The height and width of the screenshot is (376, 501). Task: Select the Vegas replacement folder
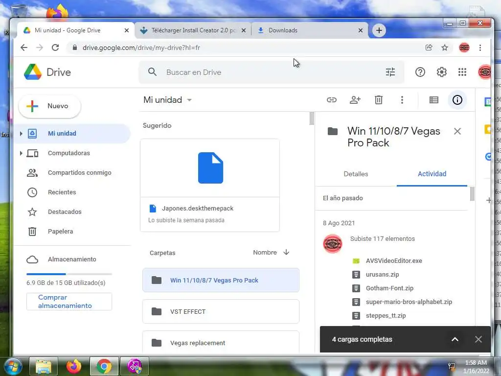coord(221,342)
